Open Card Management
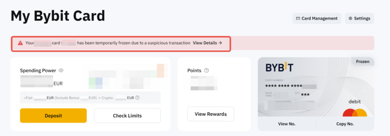Image resolution: width=390 pixels, height=136 pixels. pyautogui.click(x=317, y=18)
